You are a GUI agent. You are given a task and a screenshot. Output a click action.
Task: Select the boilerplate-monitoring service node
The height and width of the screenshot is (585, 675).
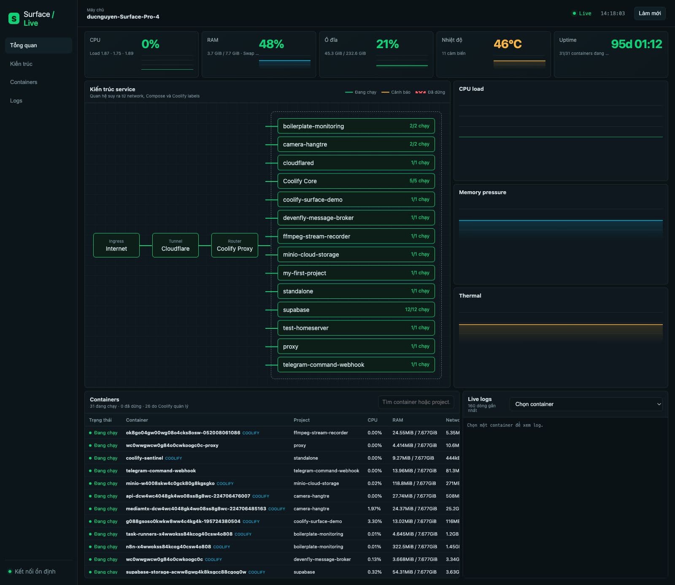pos(356,126)
